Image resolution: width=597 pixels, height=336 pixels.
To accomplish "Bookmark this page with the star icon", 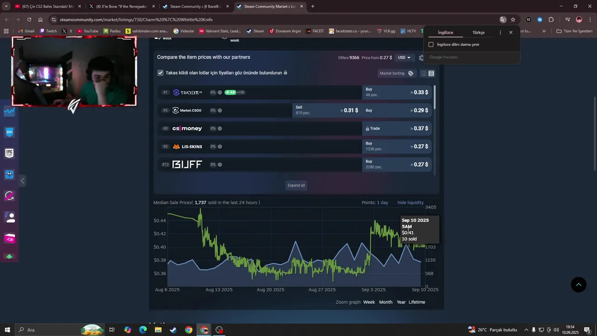I will coord(513,20).
